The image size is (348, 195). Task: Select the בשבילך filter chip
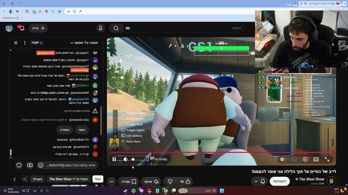coord(38,179)
